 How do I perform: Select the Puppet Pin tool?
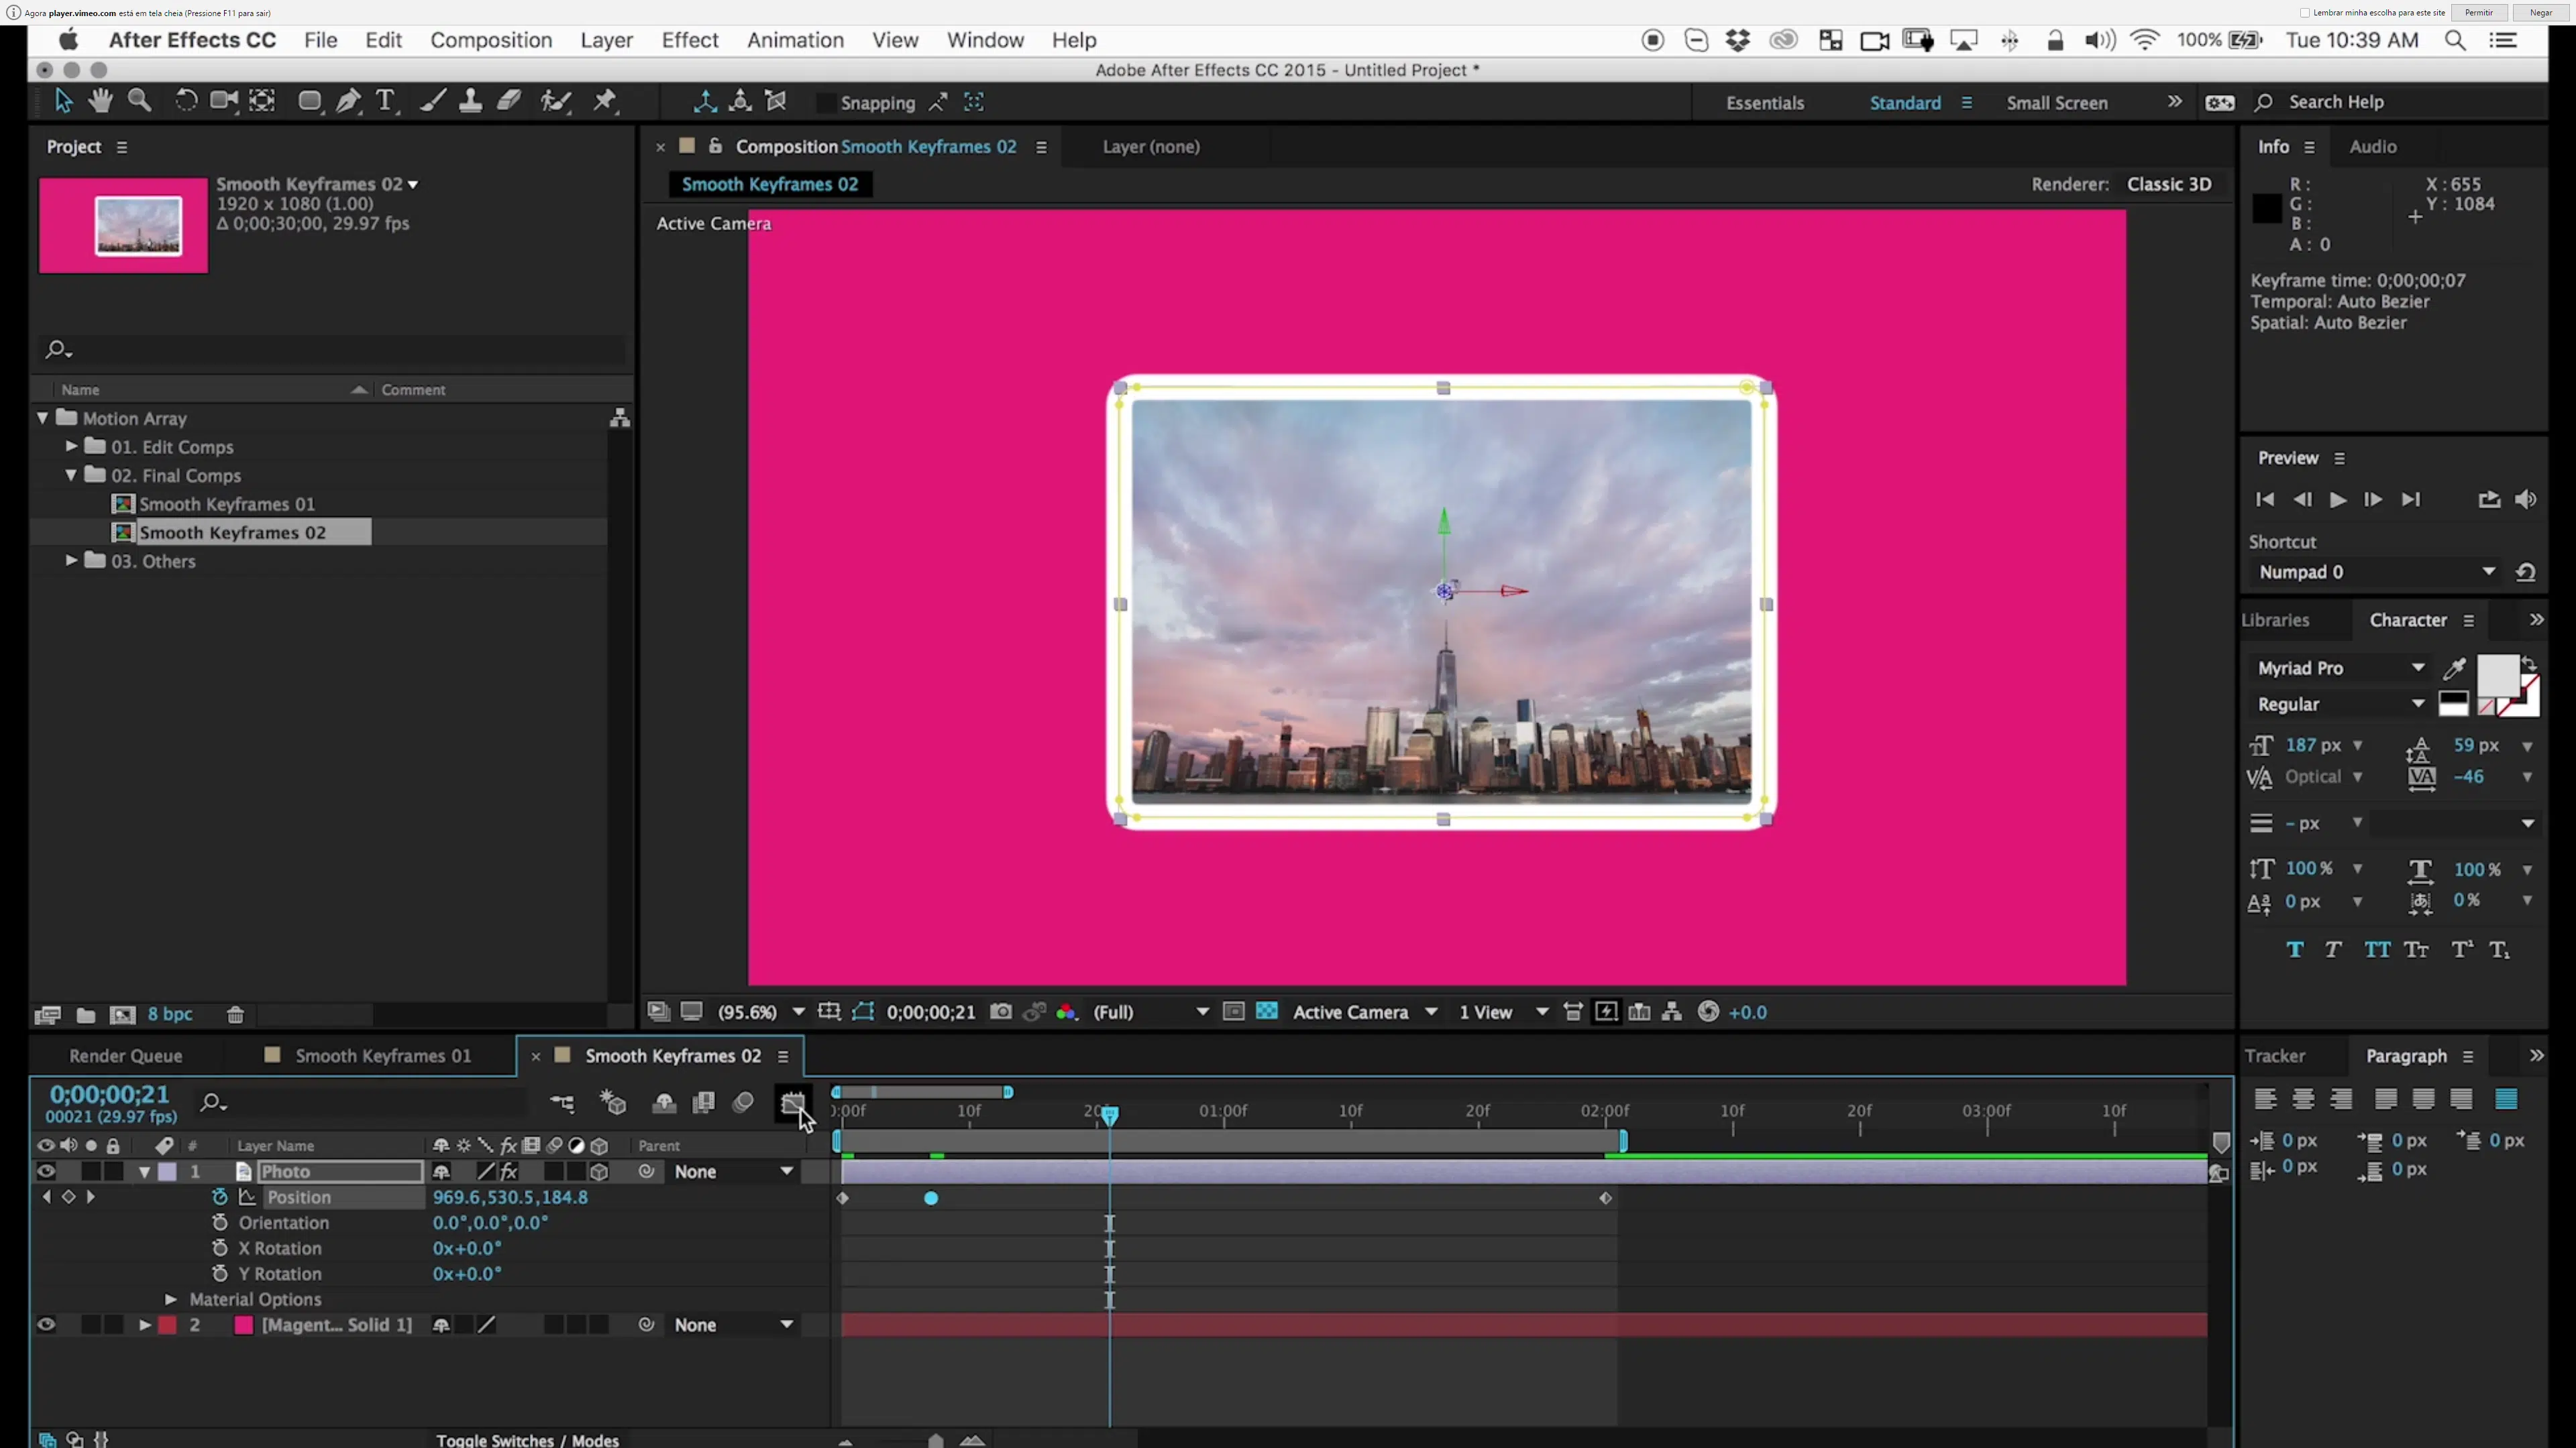pyautogui.click(x=605, y=101)
